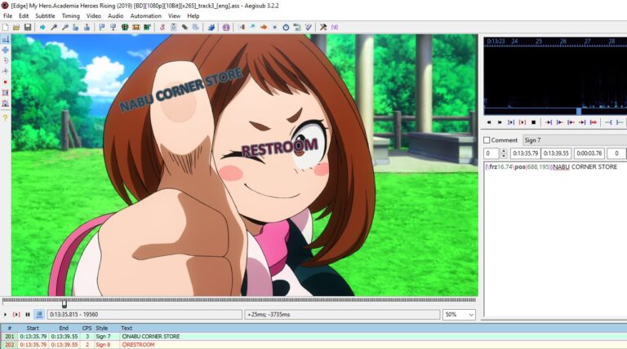The image size is (627, 349).
Task: Enable the Comment checkbox
Action: (487, 140)
